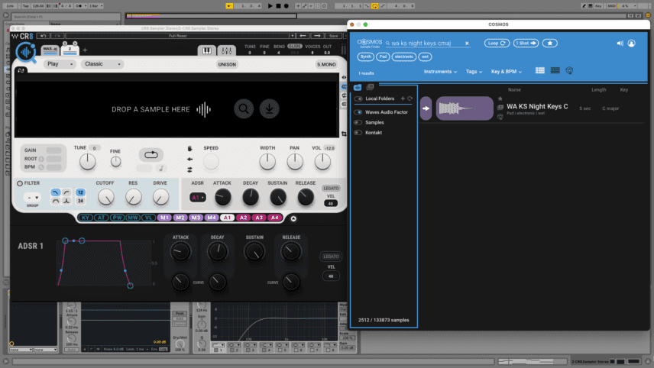
Task: Open the CR8 sample finder magnifier logo
Action: pos(26,53)
